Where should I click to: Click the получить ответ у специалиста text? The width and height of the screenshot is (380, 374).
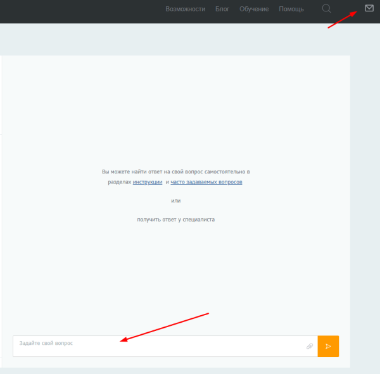pyautogui.click(x=176, y=220)
